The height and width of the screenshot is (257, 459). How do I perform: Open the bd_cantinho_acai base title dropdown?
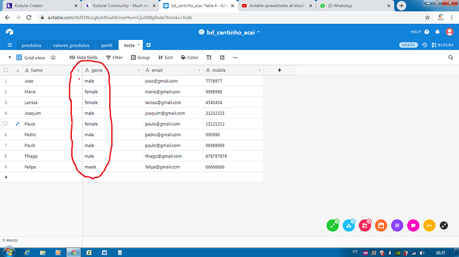point(259,32)
